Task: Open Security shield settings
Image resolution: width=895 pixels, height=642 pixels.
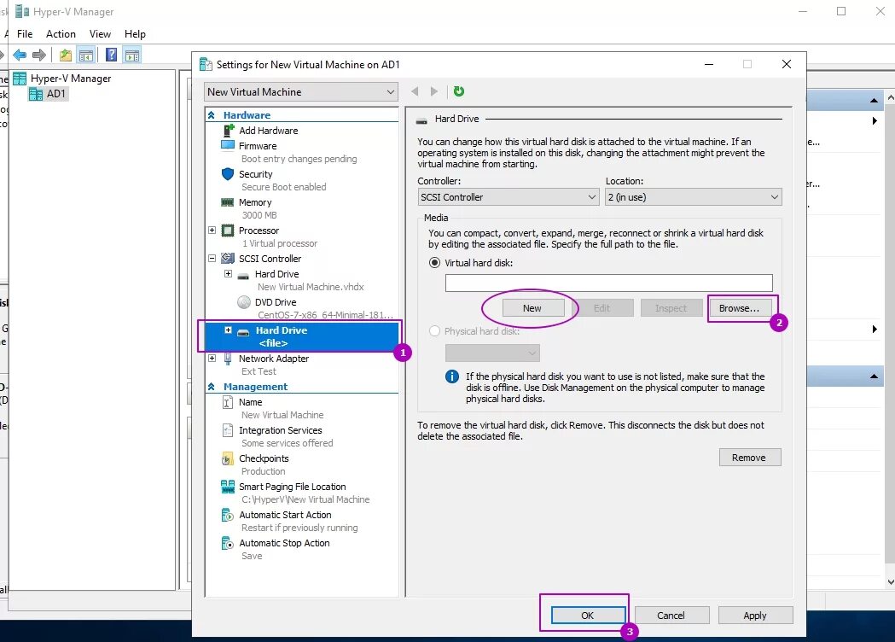Action: (x=228, y=173)
